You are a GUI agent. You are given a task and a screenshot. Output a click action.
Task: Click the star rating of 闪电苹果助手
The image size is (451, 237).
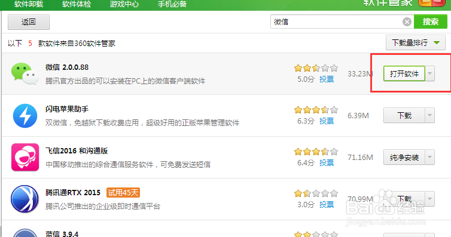pyautogui.click(x=316, y=110)
